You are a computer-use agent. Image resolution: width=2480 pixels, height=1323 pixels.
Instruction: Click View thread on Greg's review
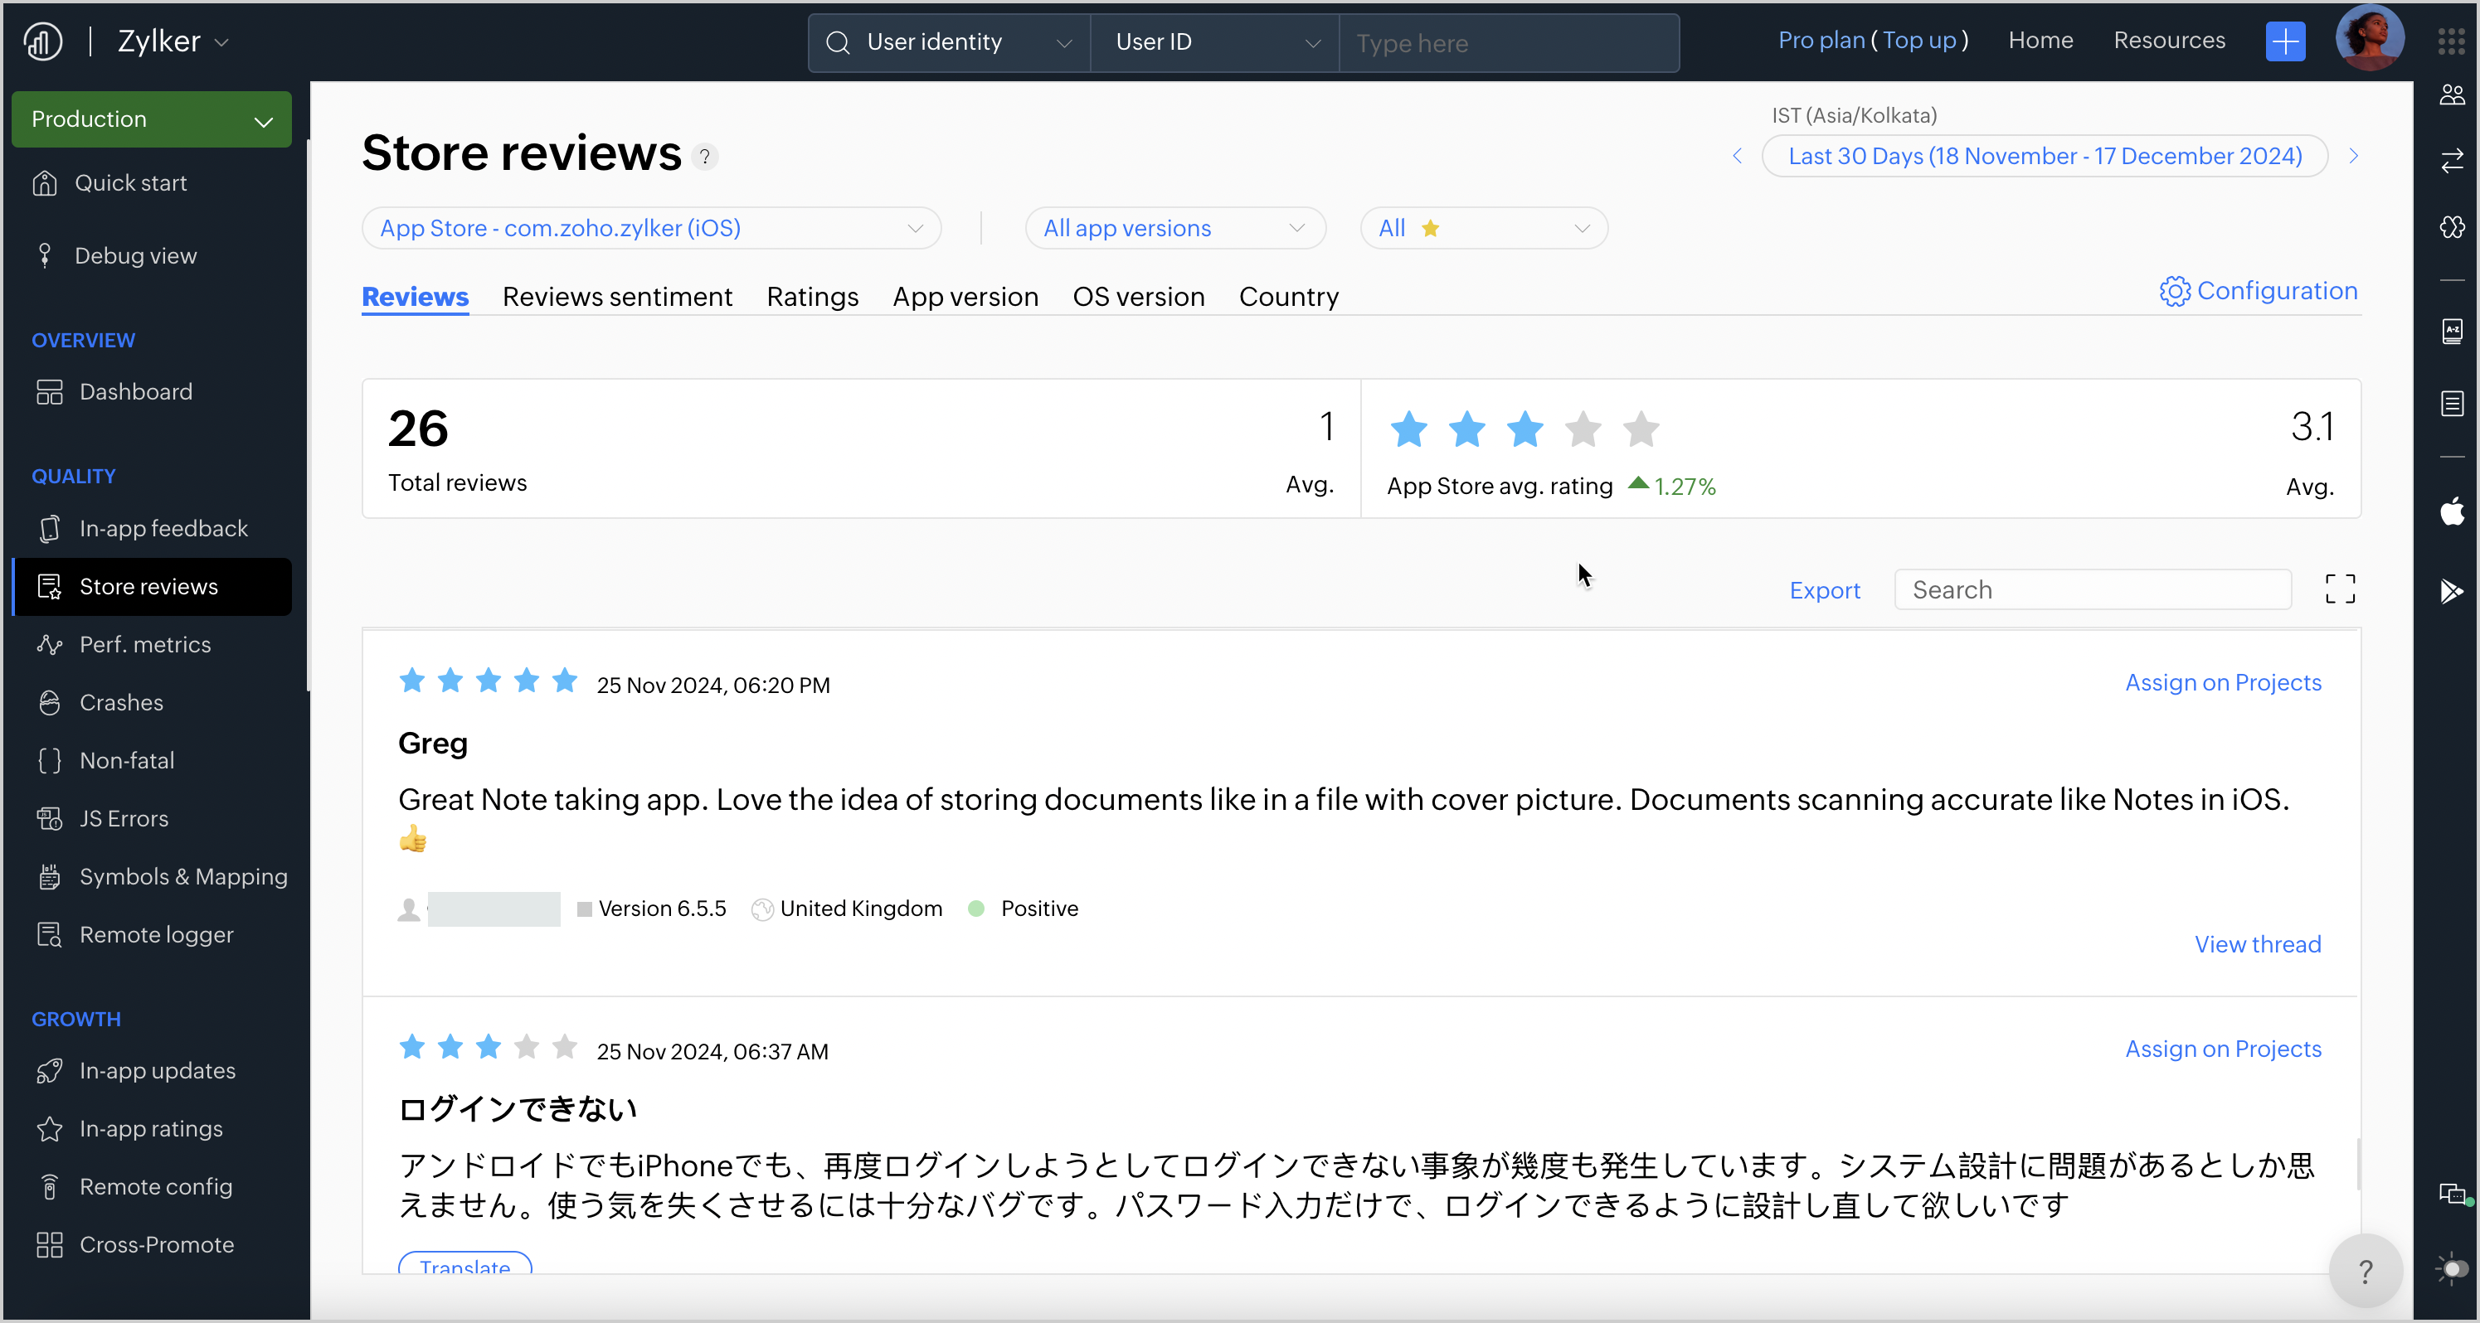pyautogui.click(x=2257, y=944)
